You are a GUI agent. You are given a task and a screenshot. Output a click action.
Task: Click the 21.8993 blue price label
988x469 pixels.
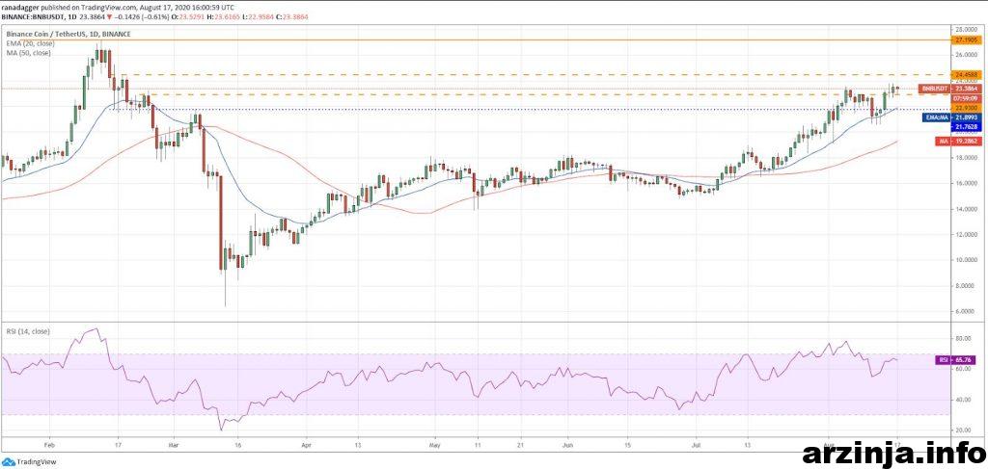[x=966, y=117]
